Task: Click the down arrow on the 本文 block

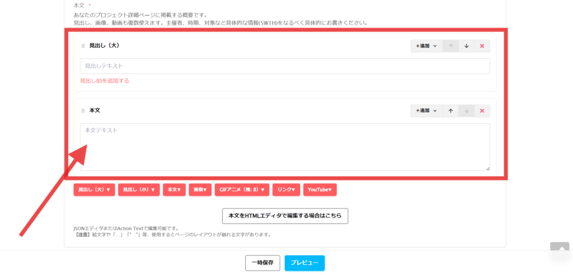Action: 466,111
